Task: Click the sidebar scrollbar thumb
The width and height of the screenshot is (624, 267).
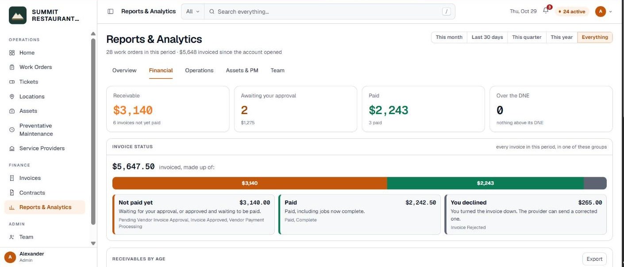Action: (93, 131)
